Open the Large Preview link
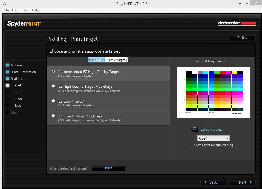The height and width of the screenshot is (189, 262). [211, 130]
